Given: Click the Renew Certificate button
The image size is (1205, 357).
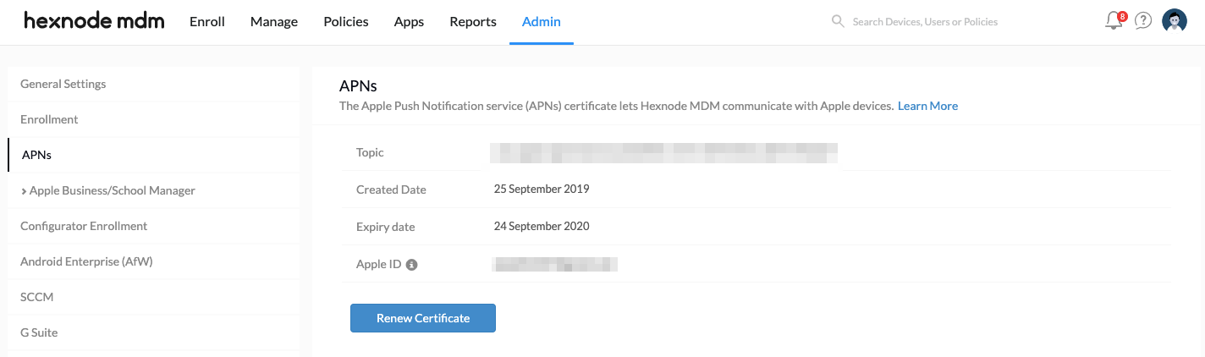Looking at the screenshot, I should pos(423,318).
